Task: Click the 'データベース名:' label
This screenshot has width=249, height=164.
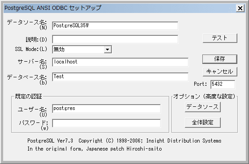Action: pos(26,77)
